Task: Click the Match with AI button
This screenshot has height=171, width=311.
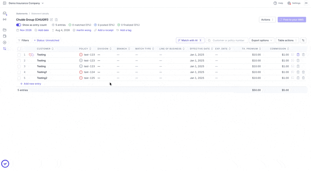Action: click(x=190, y=40)
